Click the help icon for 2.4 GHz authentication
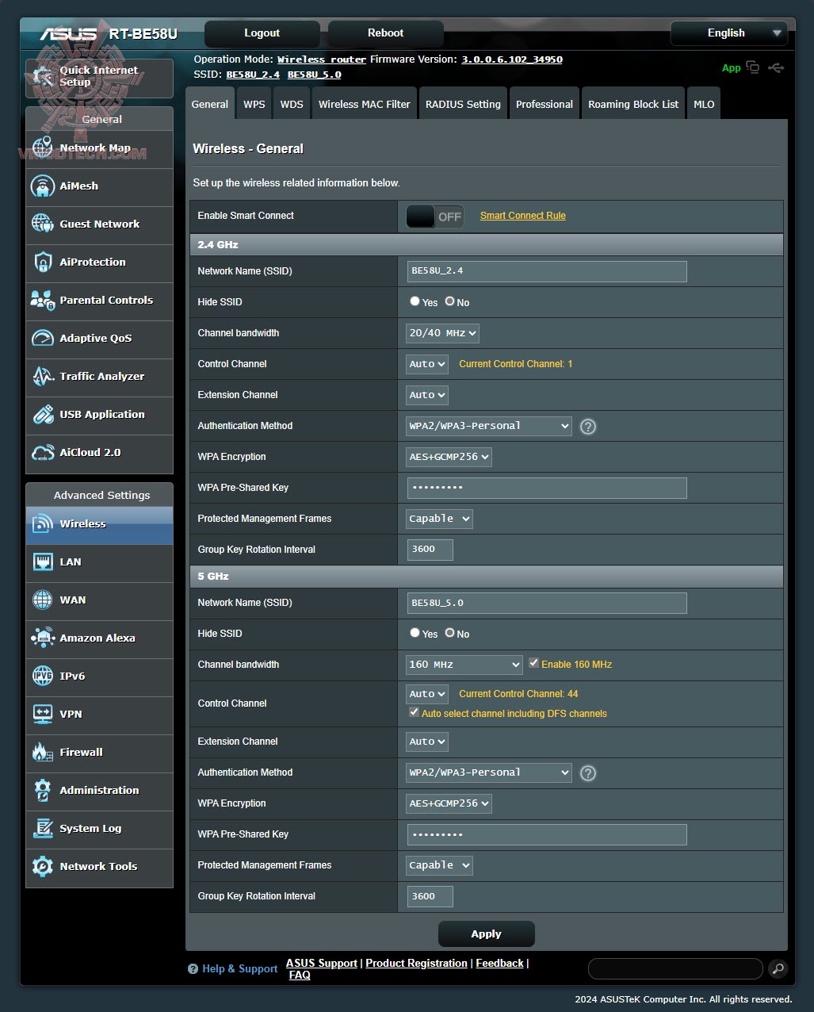This screenshot has width=814, height=1012. [587, 427]
